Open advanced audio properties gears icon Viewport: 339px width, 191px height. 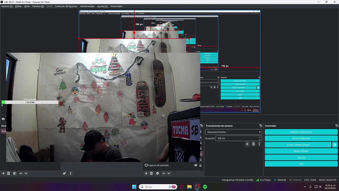pos(64,173)
